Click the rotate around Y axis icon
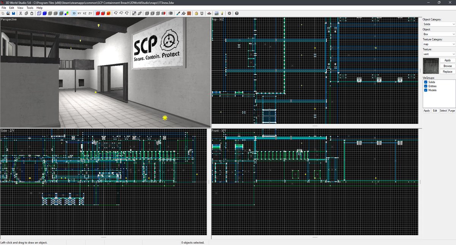 (121, 13)
